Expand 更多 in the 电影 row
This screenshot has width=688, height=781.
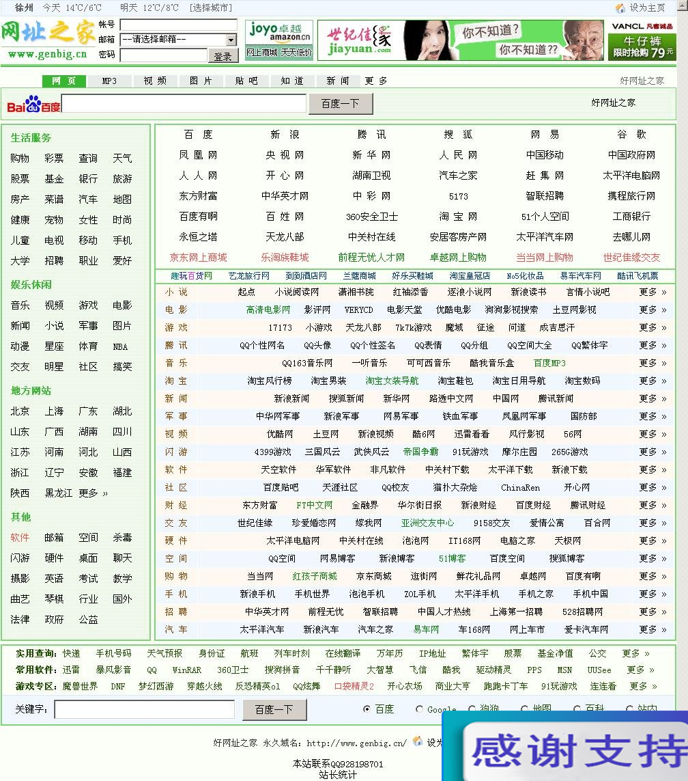click(653, 310)
